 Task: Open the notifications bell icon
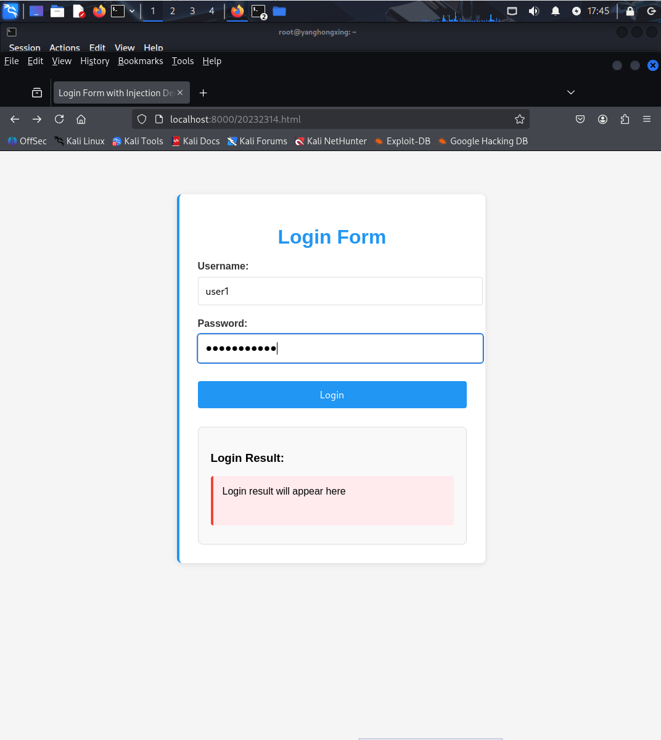(x=556, y=11)
